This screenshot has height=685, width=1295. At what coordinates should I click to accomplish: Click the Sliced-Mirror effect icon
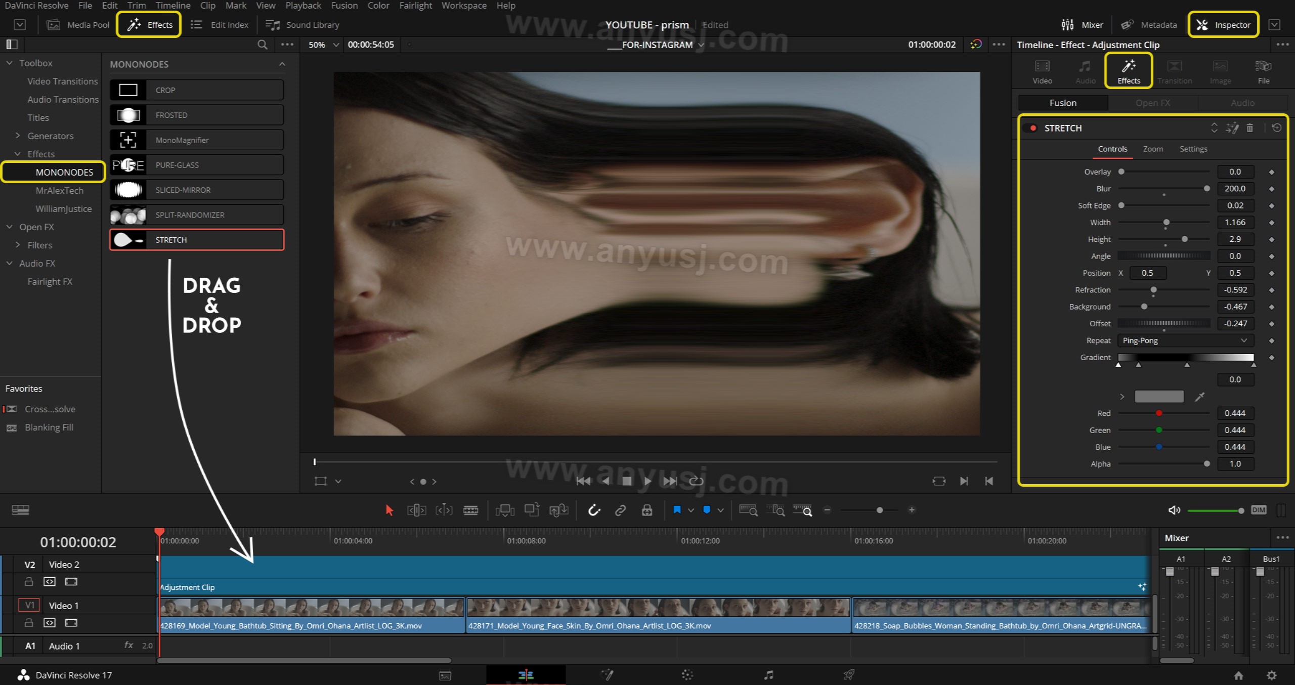[129, 189]
